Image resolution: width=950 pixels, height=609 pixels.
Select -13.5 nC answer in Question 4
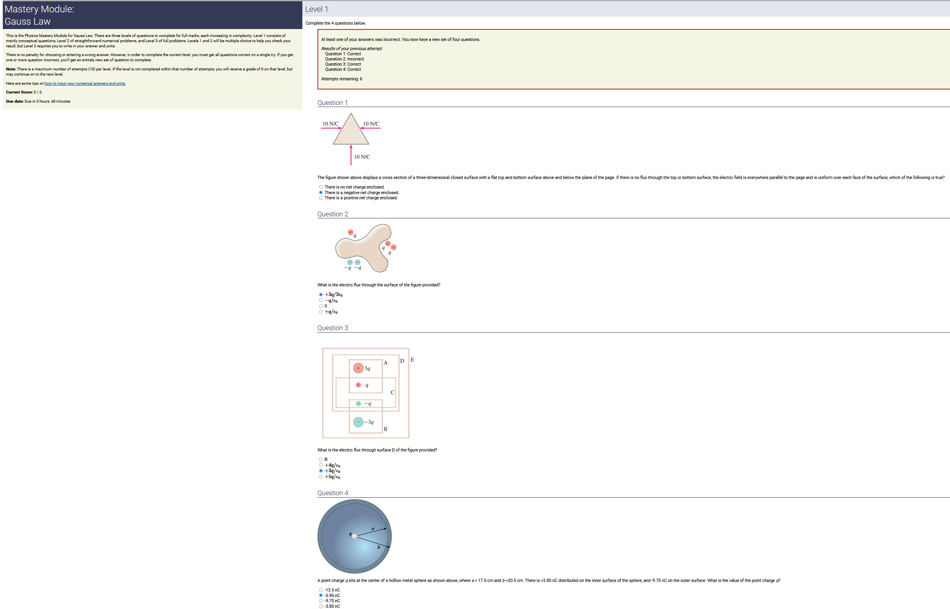pyautogui.click(x=321, y=590)
